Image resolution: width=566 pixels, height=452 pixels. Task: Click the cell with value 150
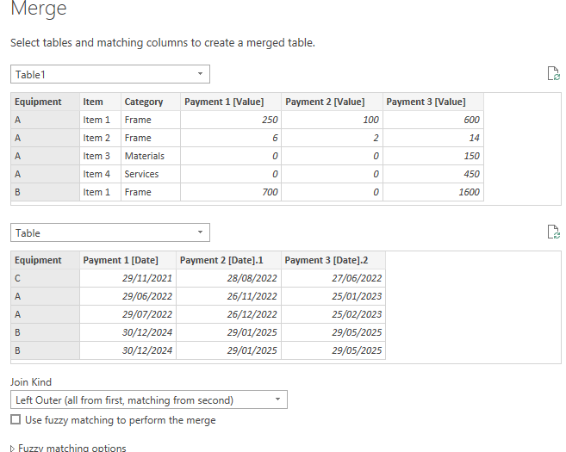(x=433, y=156)
